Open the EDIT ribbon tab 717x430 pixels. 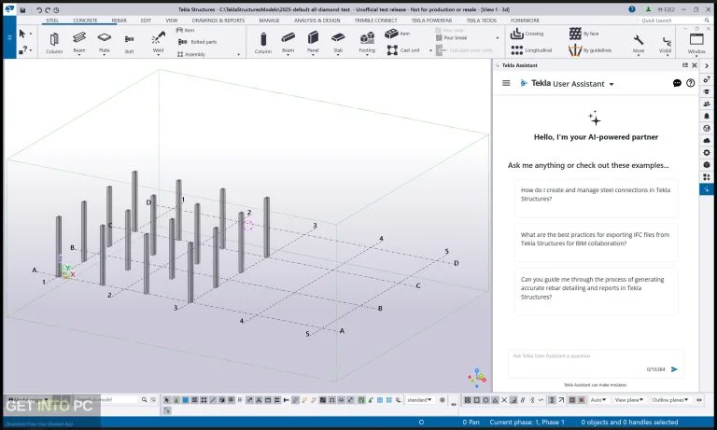146,21
